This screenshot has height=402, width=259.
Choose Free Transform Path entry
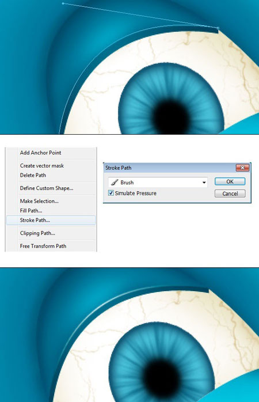(51, 246)
